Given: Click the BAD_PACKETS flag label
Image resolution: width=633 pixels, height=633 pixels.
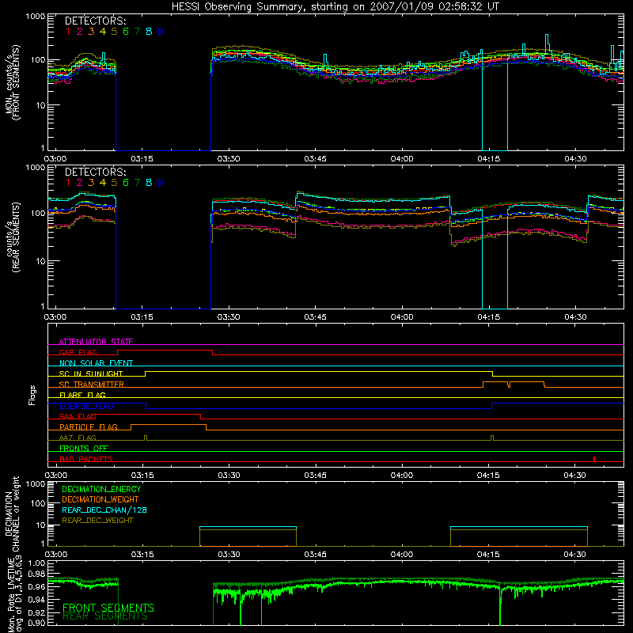Looking at the screenshot, I should [x=86, y=459].
